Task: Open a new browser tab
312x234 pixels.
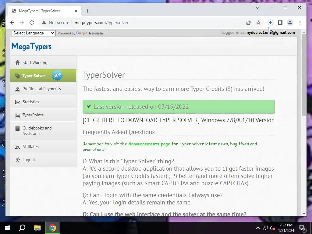Action: (88, 11)
